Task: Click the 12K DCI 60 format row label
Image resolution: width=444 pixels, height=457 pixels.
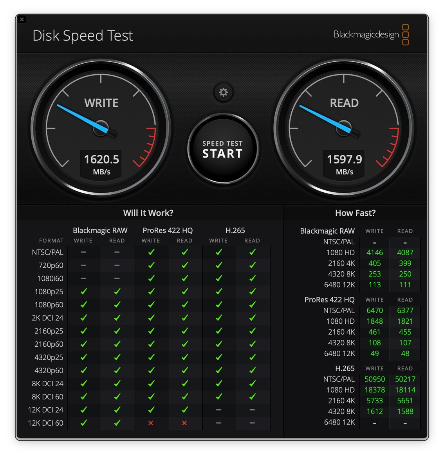Action: (x=45, y=423)
